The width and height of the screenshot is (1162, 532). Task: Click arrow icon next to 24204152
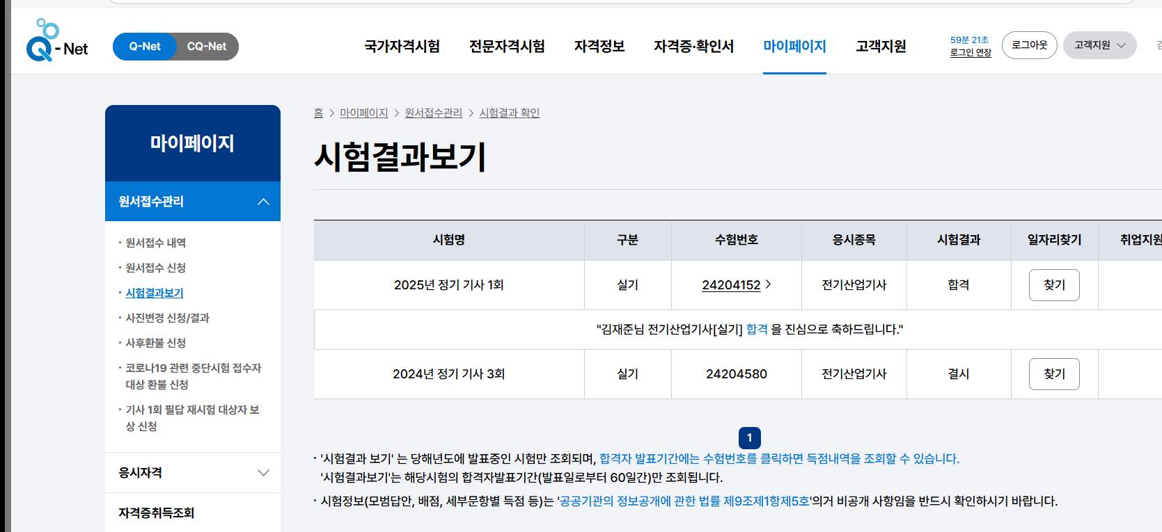tap(768, 284)
